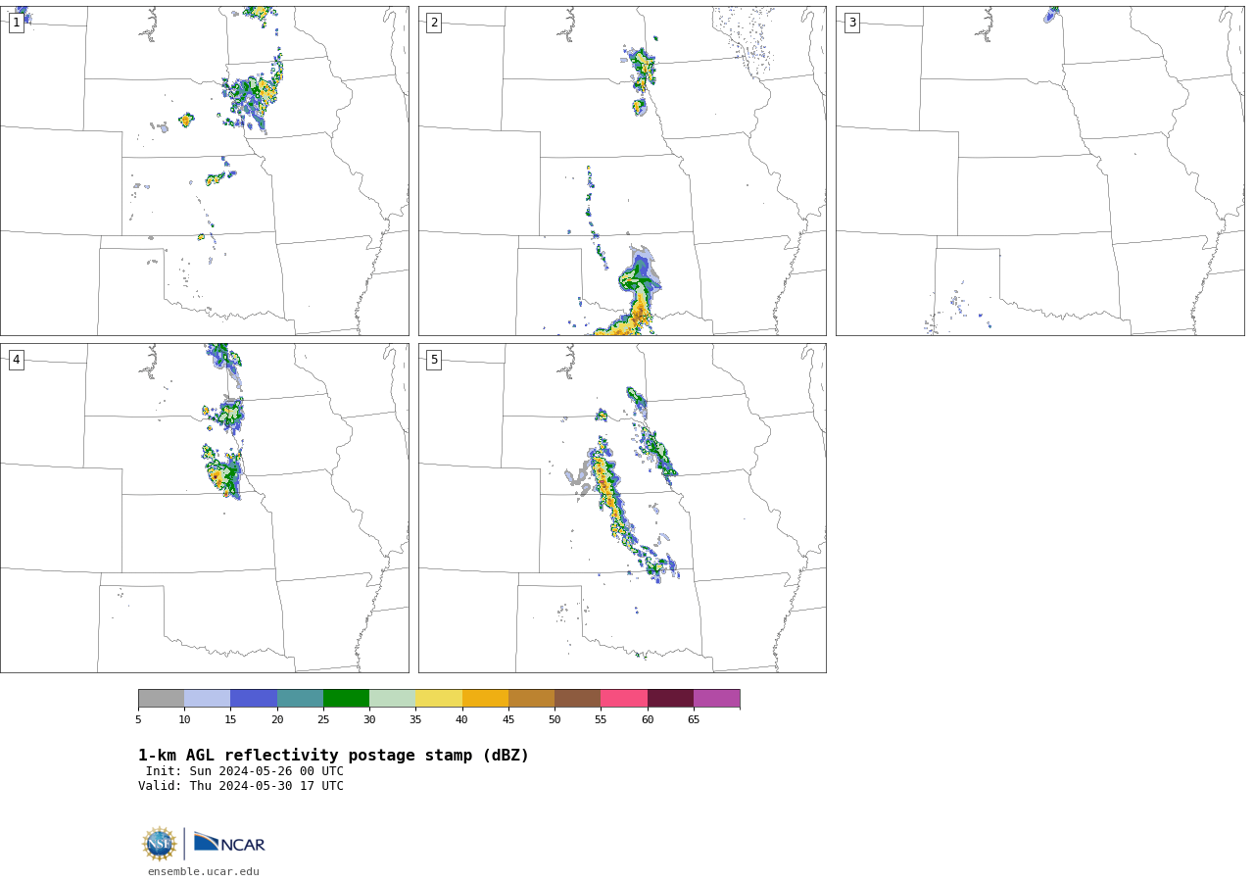Click the Valid: Thu 2024-05-30 17 UTC text
1254x883 pixels.
coord(241,786)
